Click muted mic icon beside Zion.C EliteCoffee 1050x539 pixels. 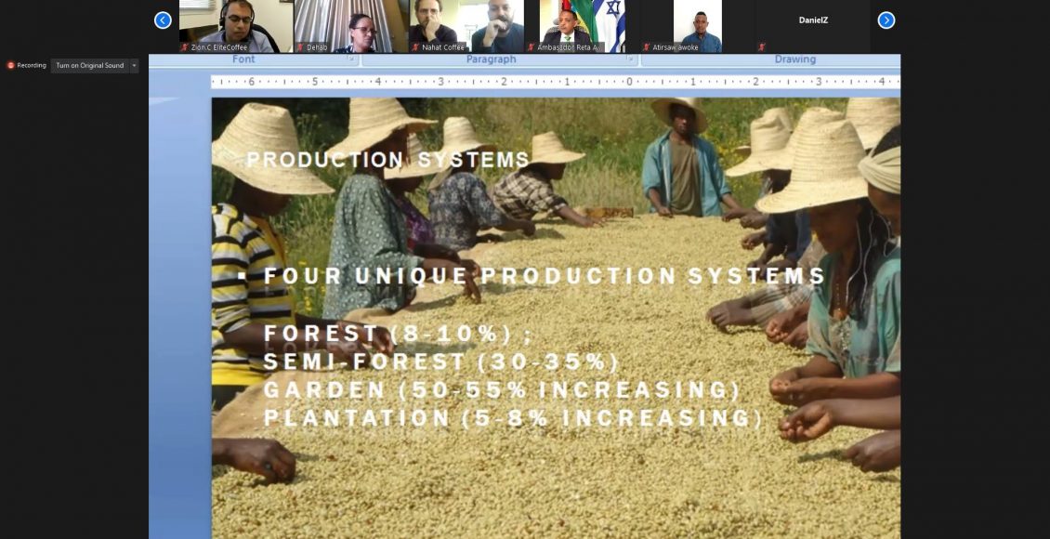click(x=185, y=47)
